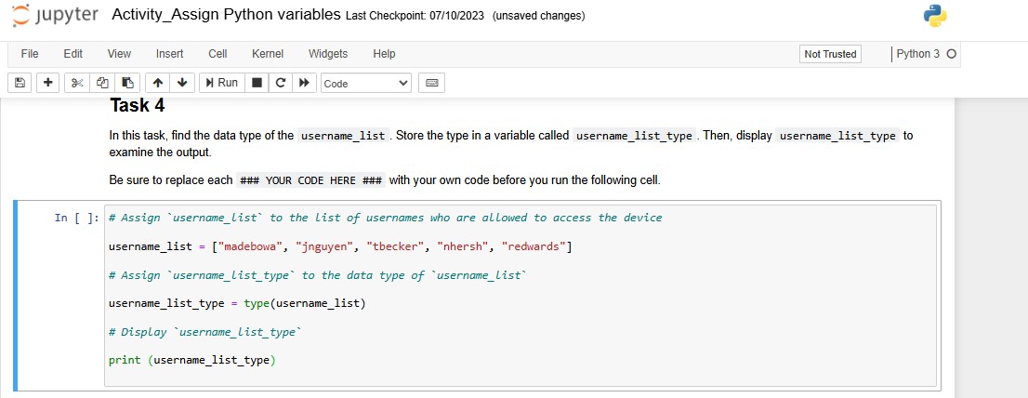Open the cell type Code dropdown
Image resolution: width=1028 pixels, height=398 pixels.
pyautogui.click(x=366, y=84)
